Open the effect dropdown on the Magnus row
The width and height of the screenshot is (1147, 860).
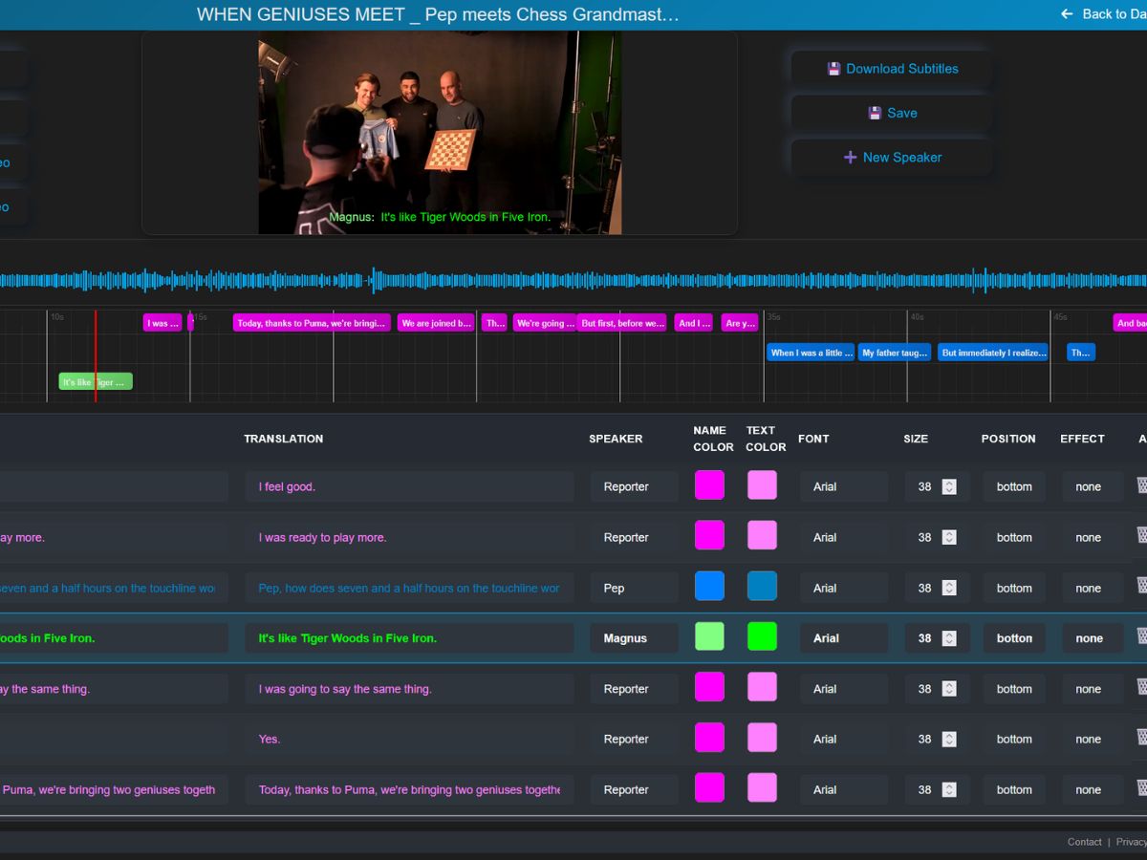tap(1092, 637)
